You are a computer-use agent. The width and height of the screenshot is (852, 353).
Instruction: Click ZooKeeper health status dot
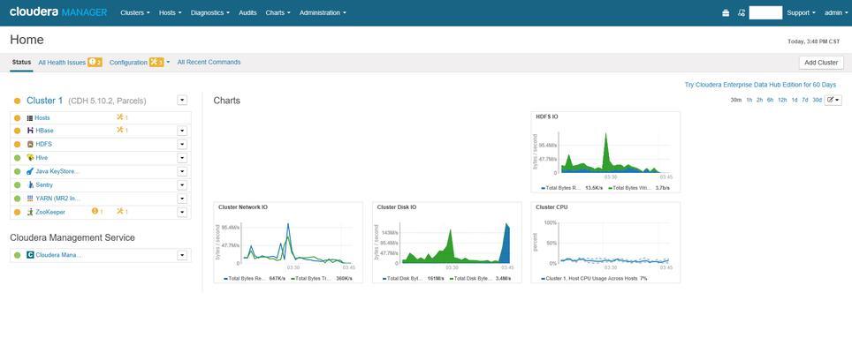pos(18,212)
